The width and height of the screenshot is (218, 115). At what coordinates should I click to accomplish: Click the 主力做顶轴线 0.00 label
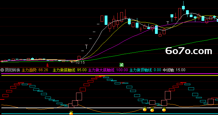tap(145, 70)
